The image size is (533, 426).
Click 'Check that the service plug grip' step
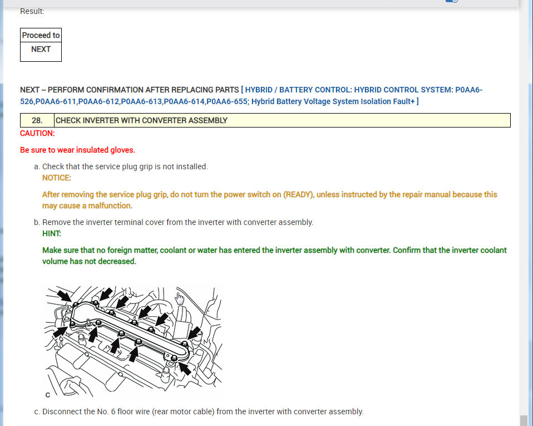125,167
